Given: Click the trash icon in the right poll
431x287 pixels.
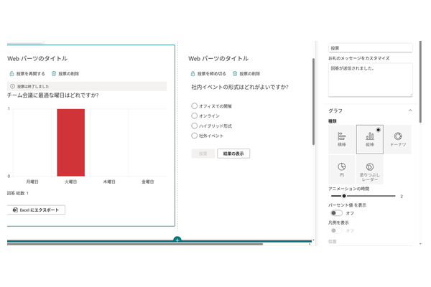Looking at the screenshot, I should pos(235,74).
